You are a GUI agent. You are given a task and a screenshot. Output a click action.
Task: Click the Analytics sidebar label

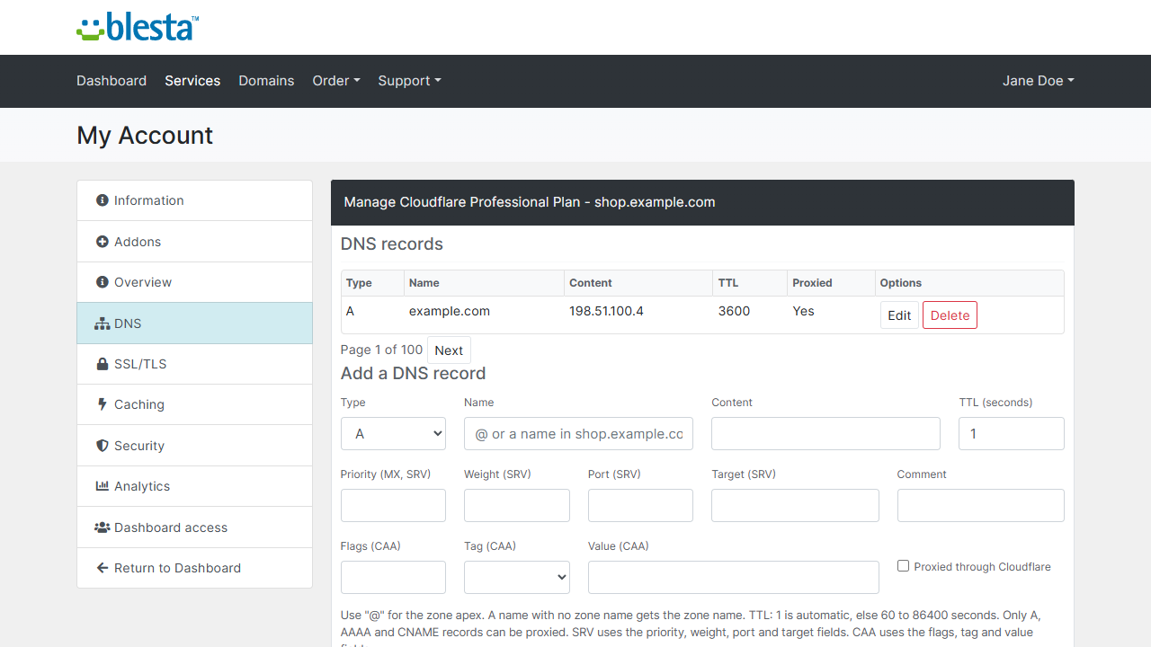(142, 486)
